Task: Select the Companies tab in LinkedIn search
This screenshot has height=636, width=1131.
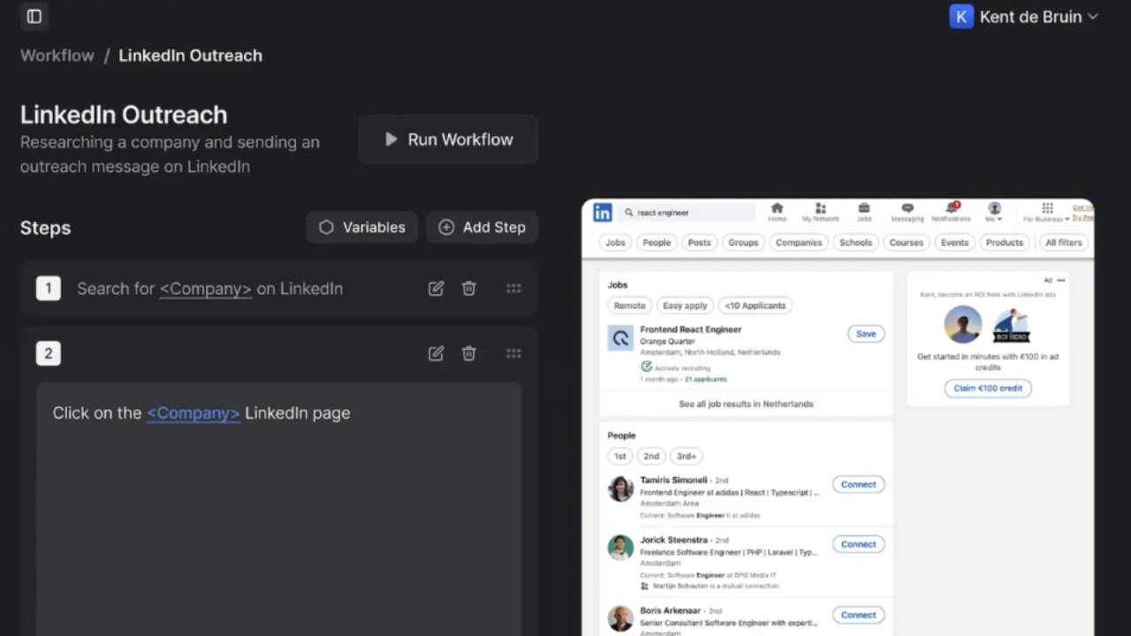Action: tap(799, 243)
